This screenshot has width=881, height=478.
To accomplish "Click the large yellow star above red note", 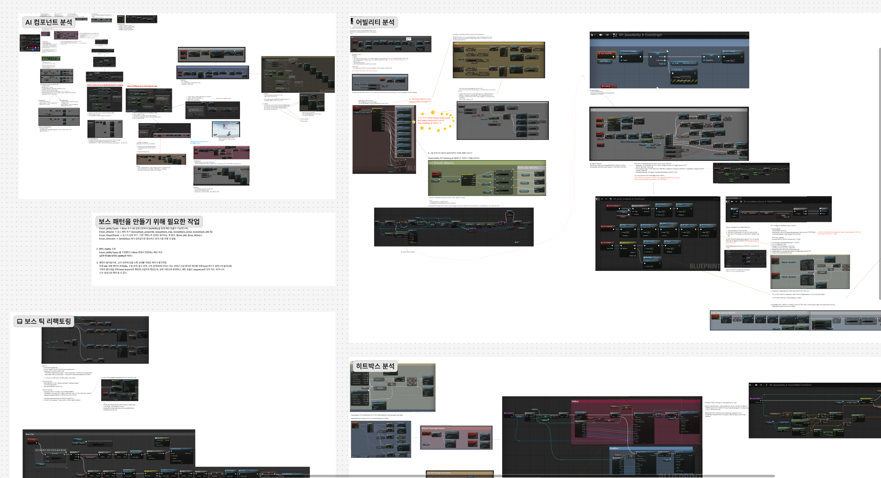I will [433, 112].
